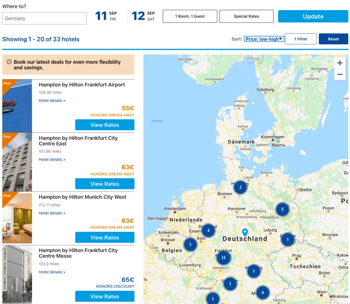This screenshot has height=304, width=350.
Task: Zoom out on the map
Action: coord(340,74)
